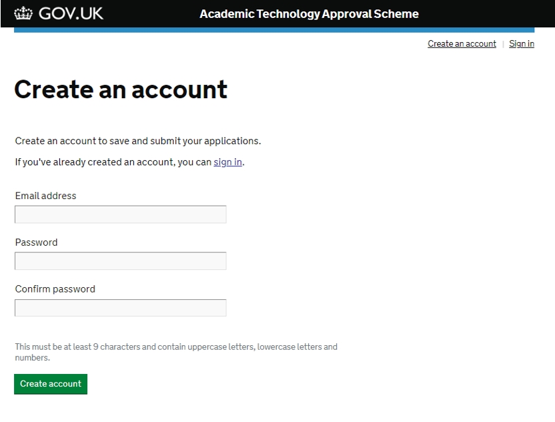The height and width of the screenshot is (422, 555).
Task: Go to Sign in from top navigation
Action: (522, 43)
